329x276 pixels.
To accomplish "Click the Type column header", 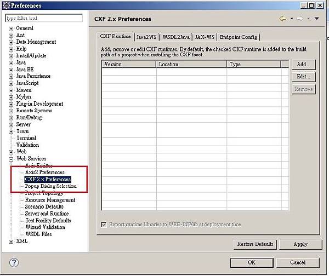I will point(254,64).
